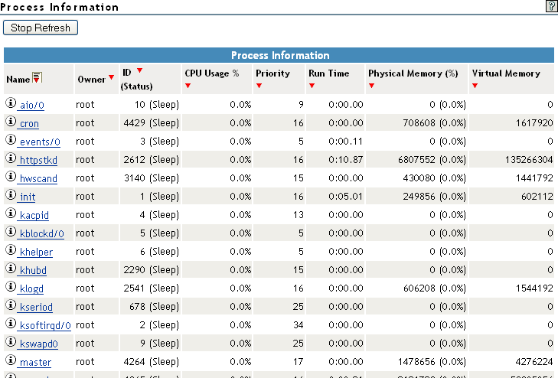Click the info icon beside cron
The height and width of the screenshot is (378, 558).
click(x=11, y=122)
